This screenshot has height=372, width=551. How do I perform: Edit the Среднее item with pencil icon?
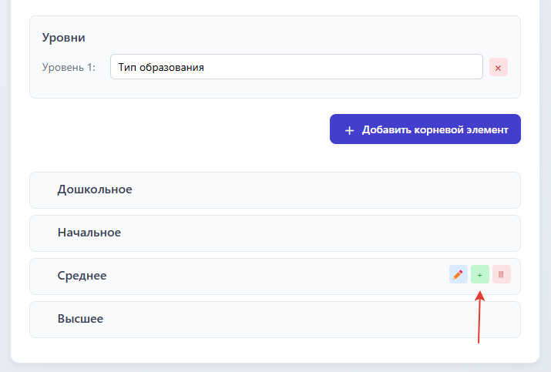click(459, 274)
